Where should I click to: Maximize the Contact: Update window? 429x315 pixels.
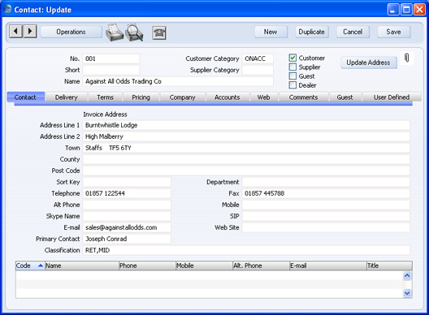pos(406,10)
